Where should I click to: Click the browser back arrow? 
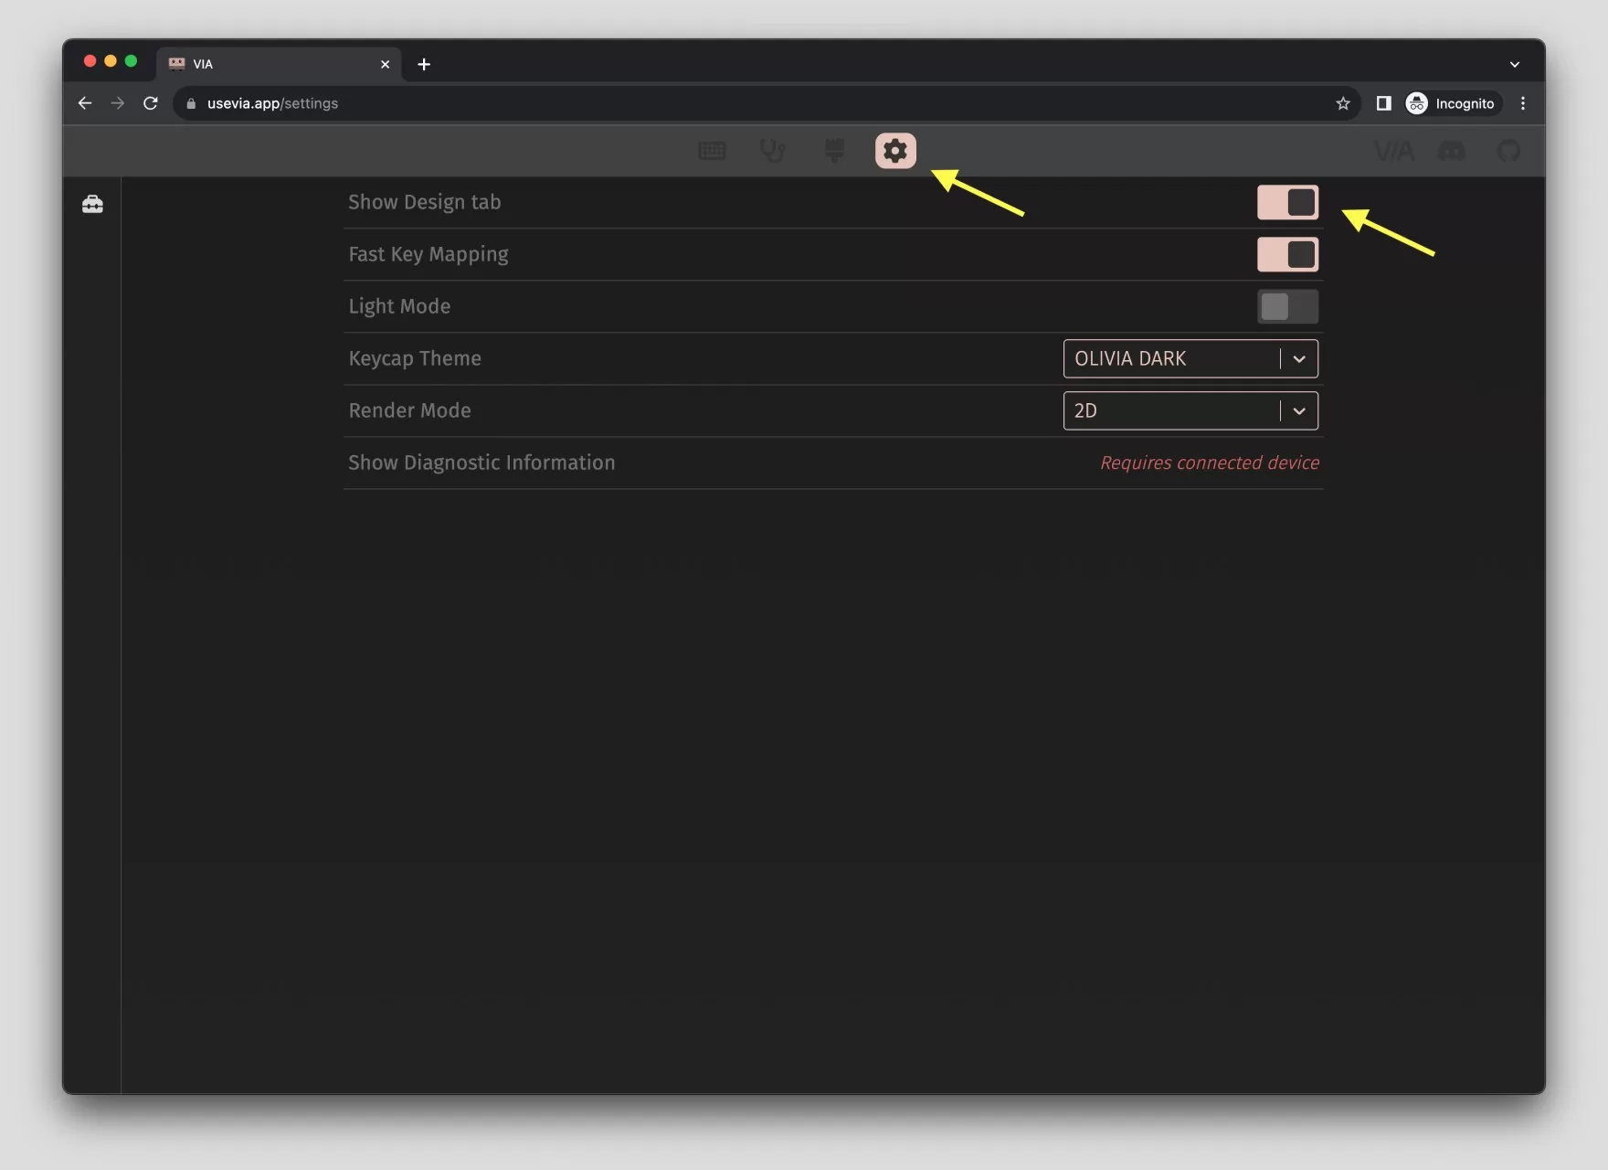pos(85,103)
